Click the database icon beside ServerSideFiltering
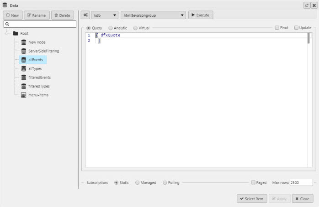 tap(24, 51)
